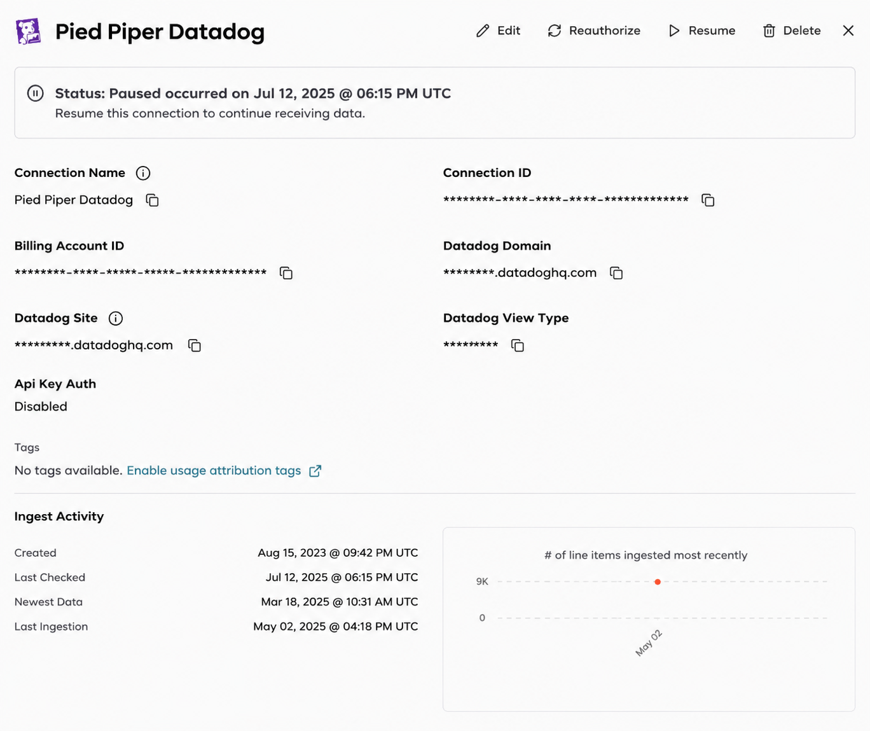Open Enable usage attribution tags link
The width and height of the screenshot is (870, 731).
[214, 470]
